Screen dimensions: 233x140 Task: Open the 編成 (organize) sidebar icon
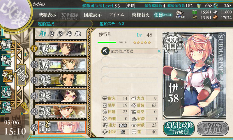(x=6, y=45)
